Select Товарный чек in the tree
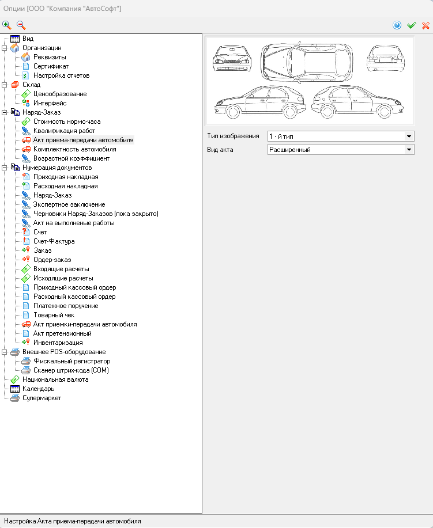The image size is (433, 528). 54,315
